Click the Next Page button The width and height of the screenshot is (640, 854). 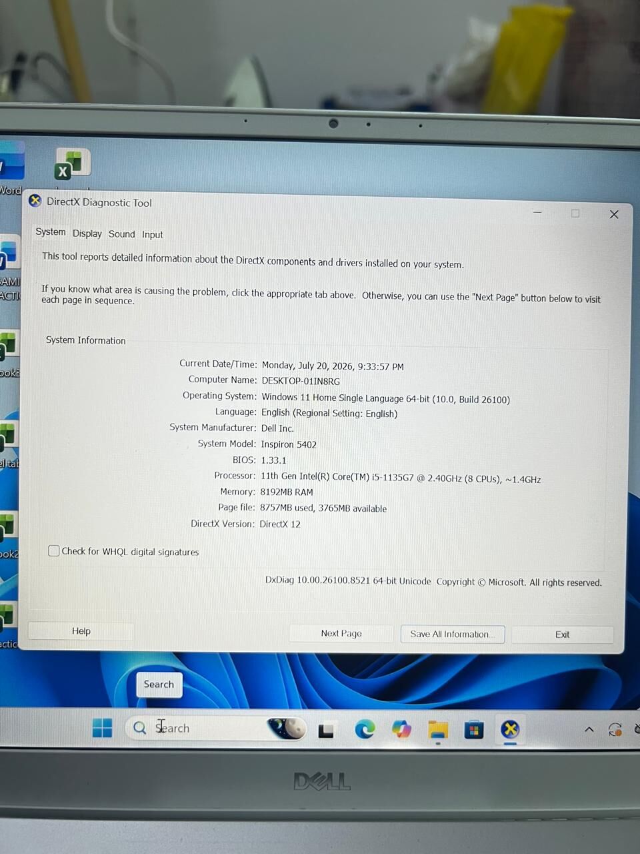coord(341,633)
